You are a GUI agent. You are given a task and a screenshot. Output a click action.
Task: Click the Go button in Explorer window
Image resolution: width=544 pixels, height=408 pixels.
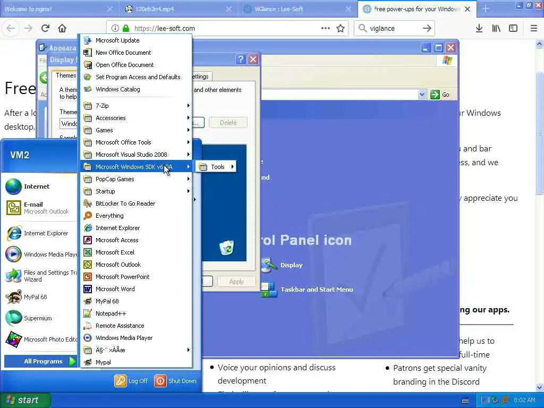440,95
